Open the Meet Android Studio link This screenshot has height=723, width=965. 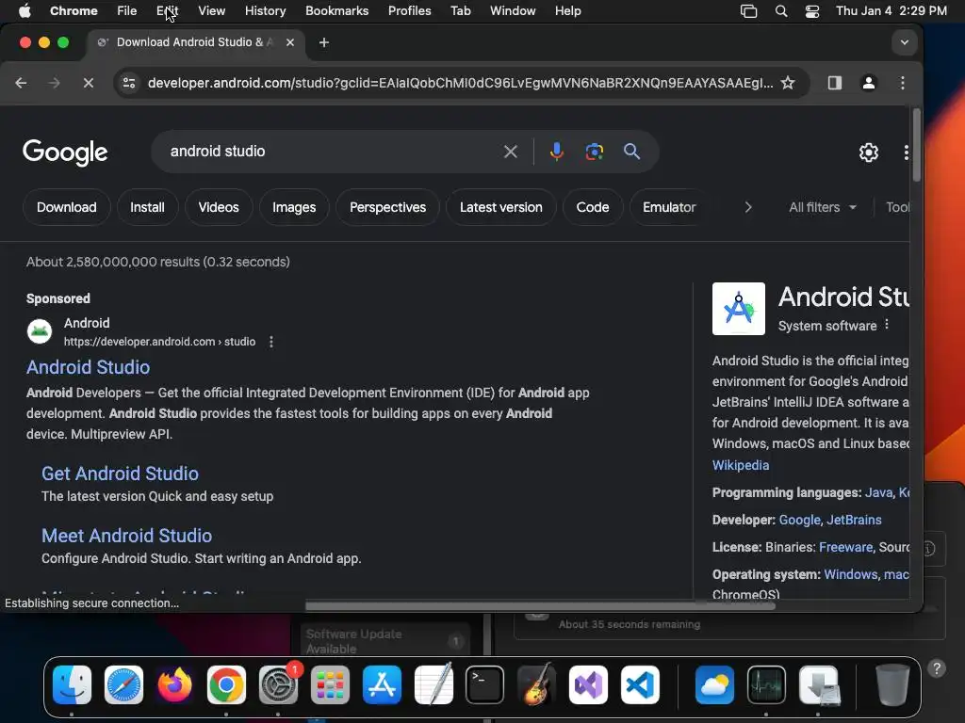pyautogui.click(x=127, y=536)
